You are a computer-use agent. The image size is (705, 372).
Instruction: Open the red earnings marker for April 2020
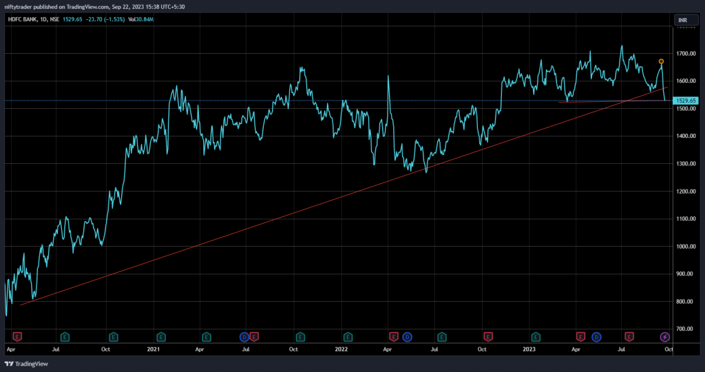click(x=17, y=336)
